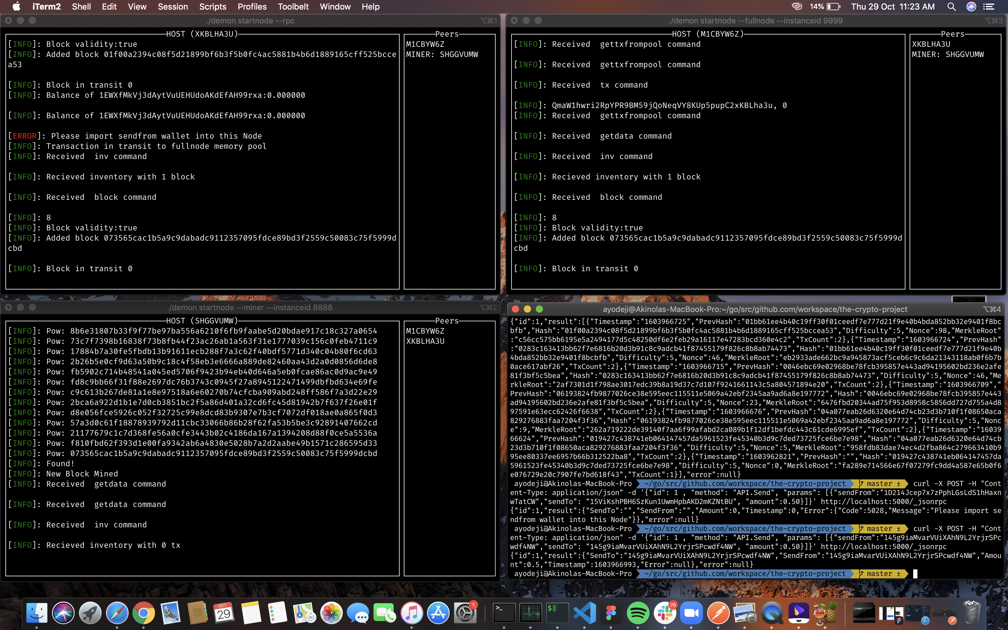Open the Profiles menu
This screenshot has width=1008, height=630.
(252, 7)
